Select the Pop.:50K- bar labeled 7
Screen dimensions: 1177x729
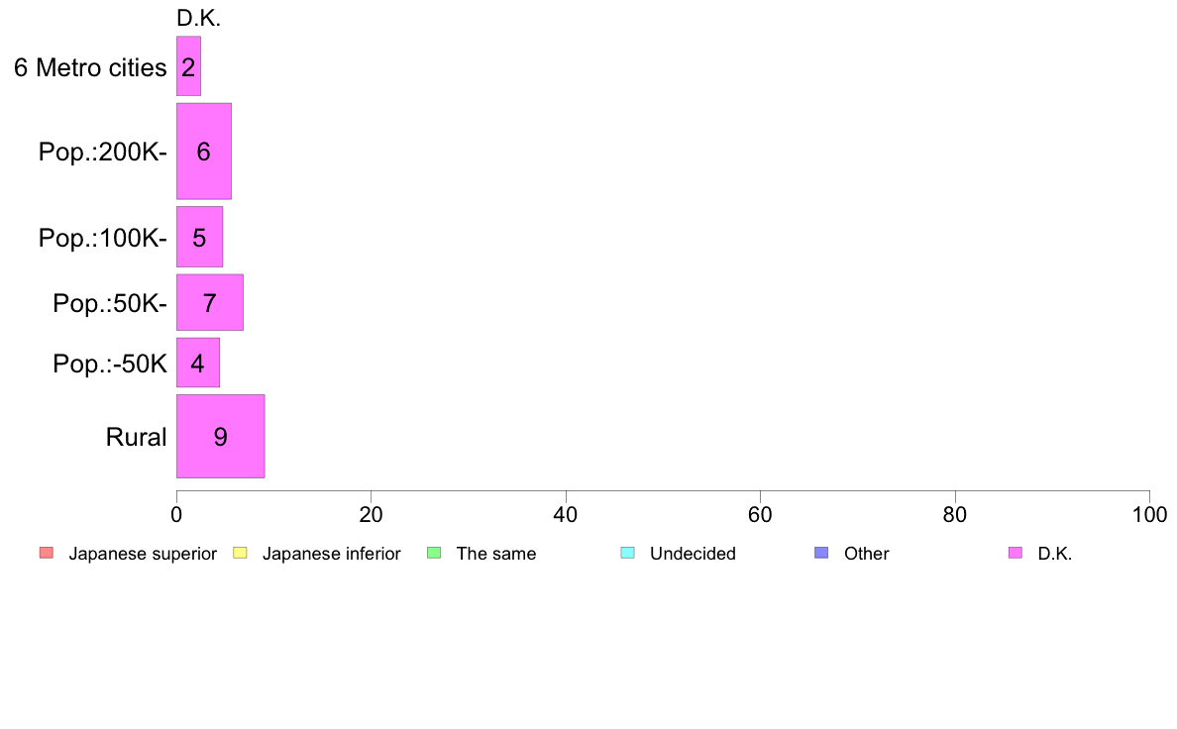pyautogui.click(x=210, y=302)
